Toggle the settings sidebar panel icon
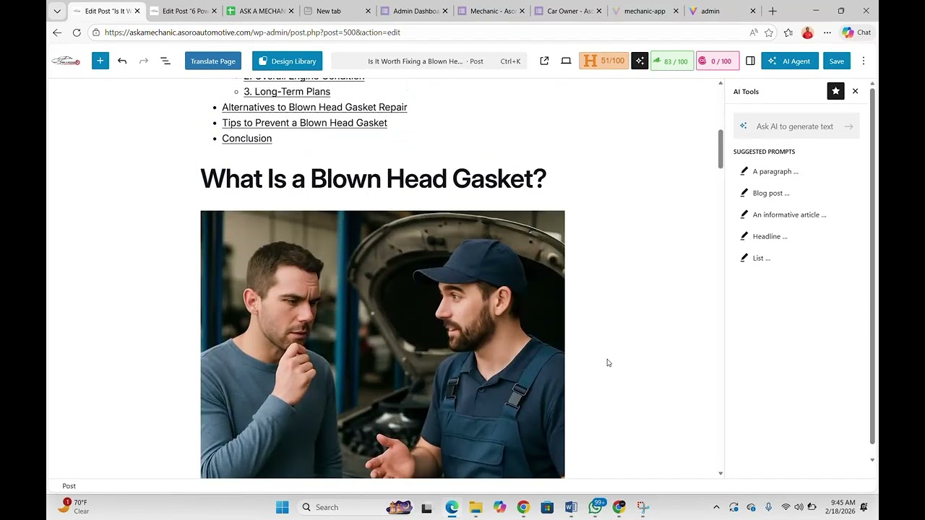Viewport: 925px width, 520px height. click(750, 61)
